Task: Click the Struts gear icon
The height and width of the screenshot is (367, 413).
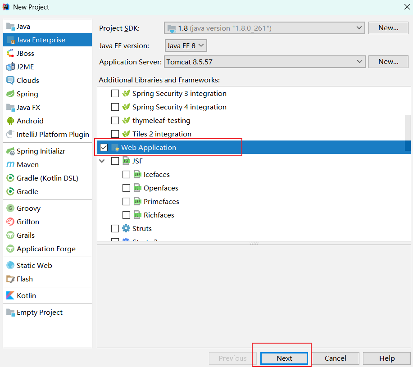Action: point(126,228)
